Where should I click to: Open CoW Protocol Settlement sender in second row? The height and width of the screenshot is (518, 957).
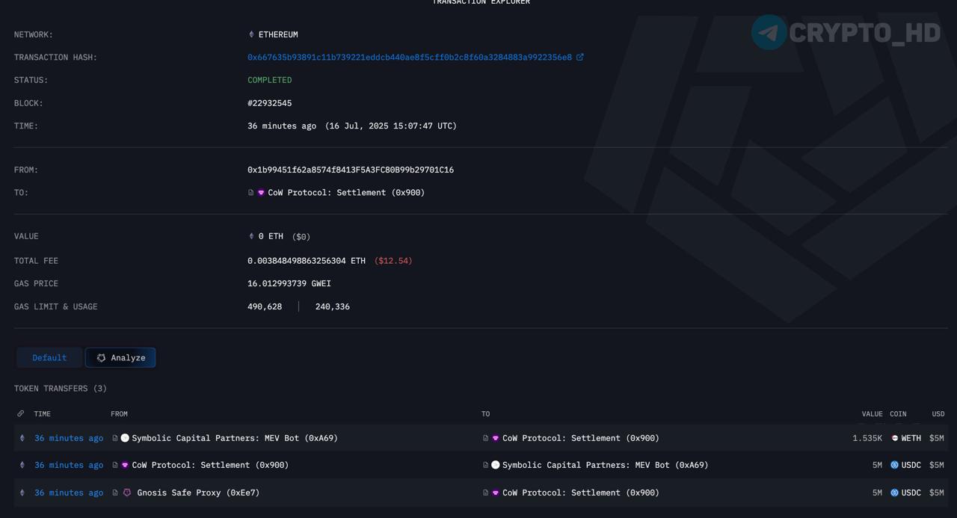pyautogui.click(x=210, y=465)
